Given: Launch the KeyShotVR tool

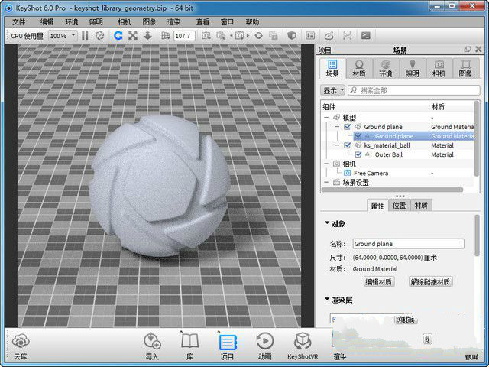Looking at the screenshot, I should [x=303, y=342].
